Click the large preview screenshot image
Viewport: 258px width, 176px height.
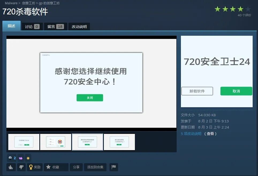coord(91,83)
